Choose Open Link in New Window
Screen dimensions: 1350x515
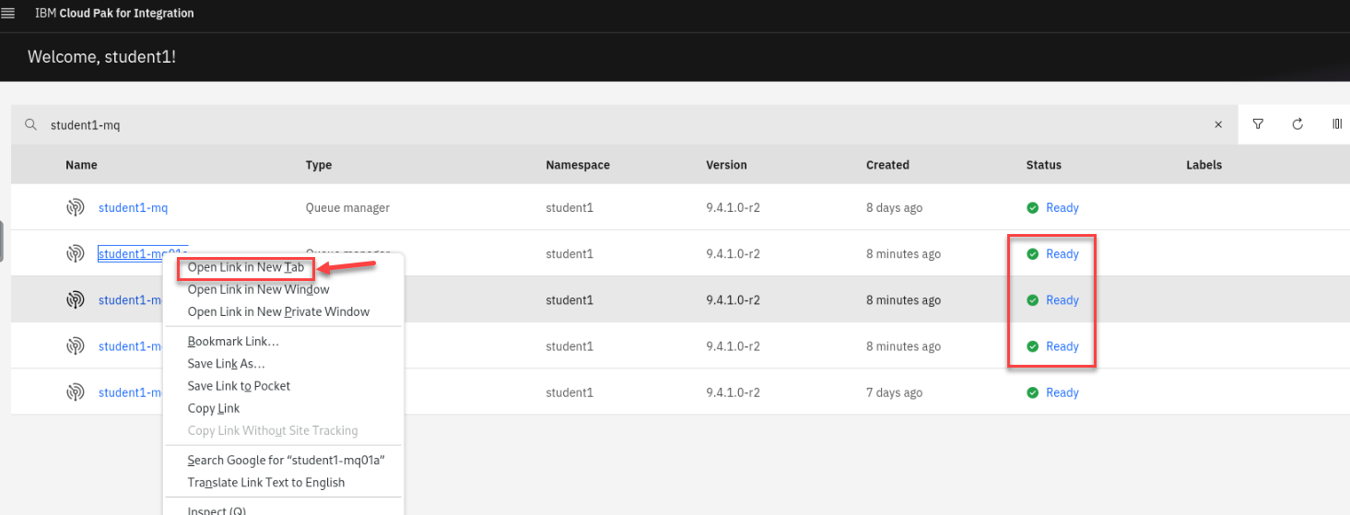[258, 289]
